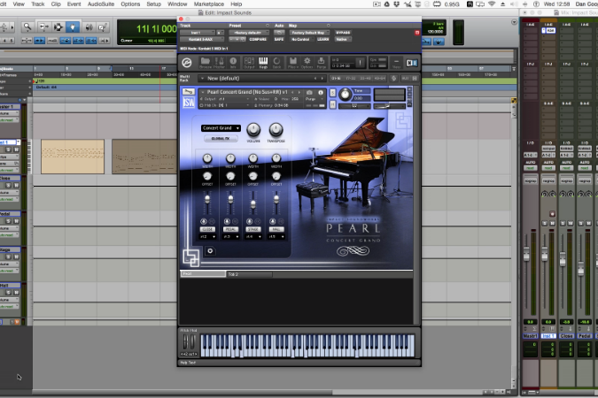Toggle the STAGE mic button
The image size is (598, 398).
pyautogui.click(x=253, y=229)
